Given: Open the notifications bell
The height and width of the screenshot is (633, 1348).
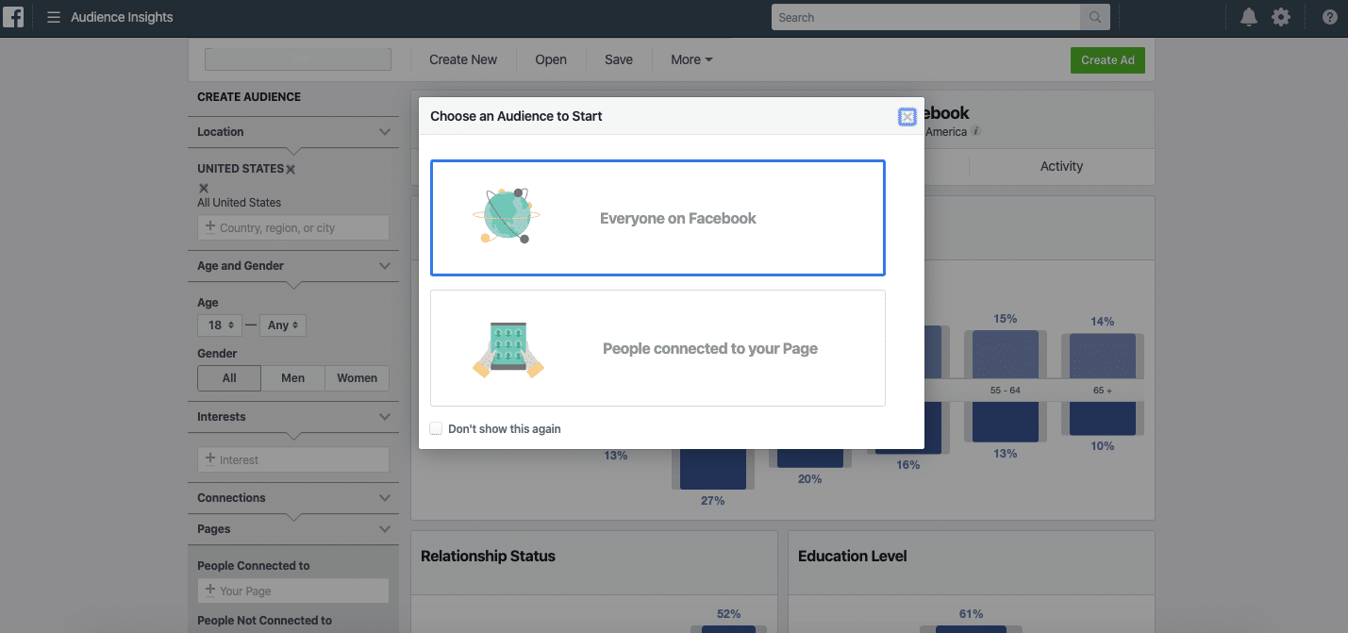Looking at the screenshot, I should pos(1249,17).
